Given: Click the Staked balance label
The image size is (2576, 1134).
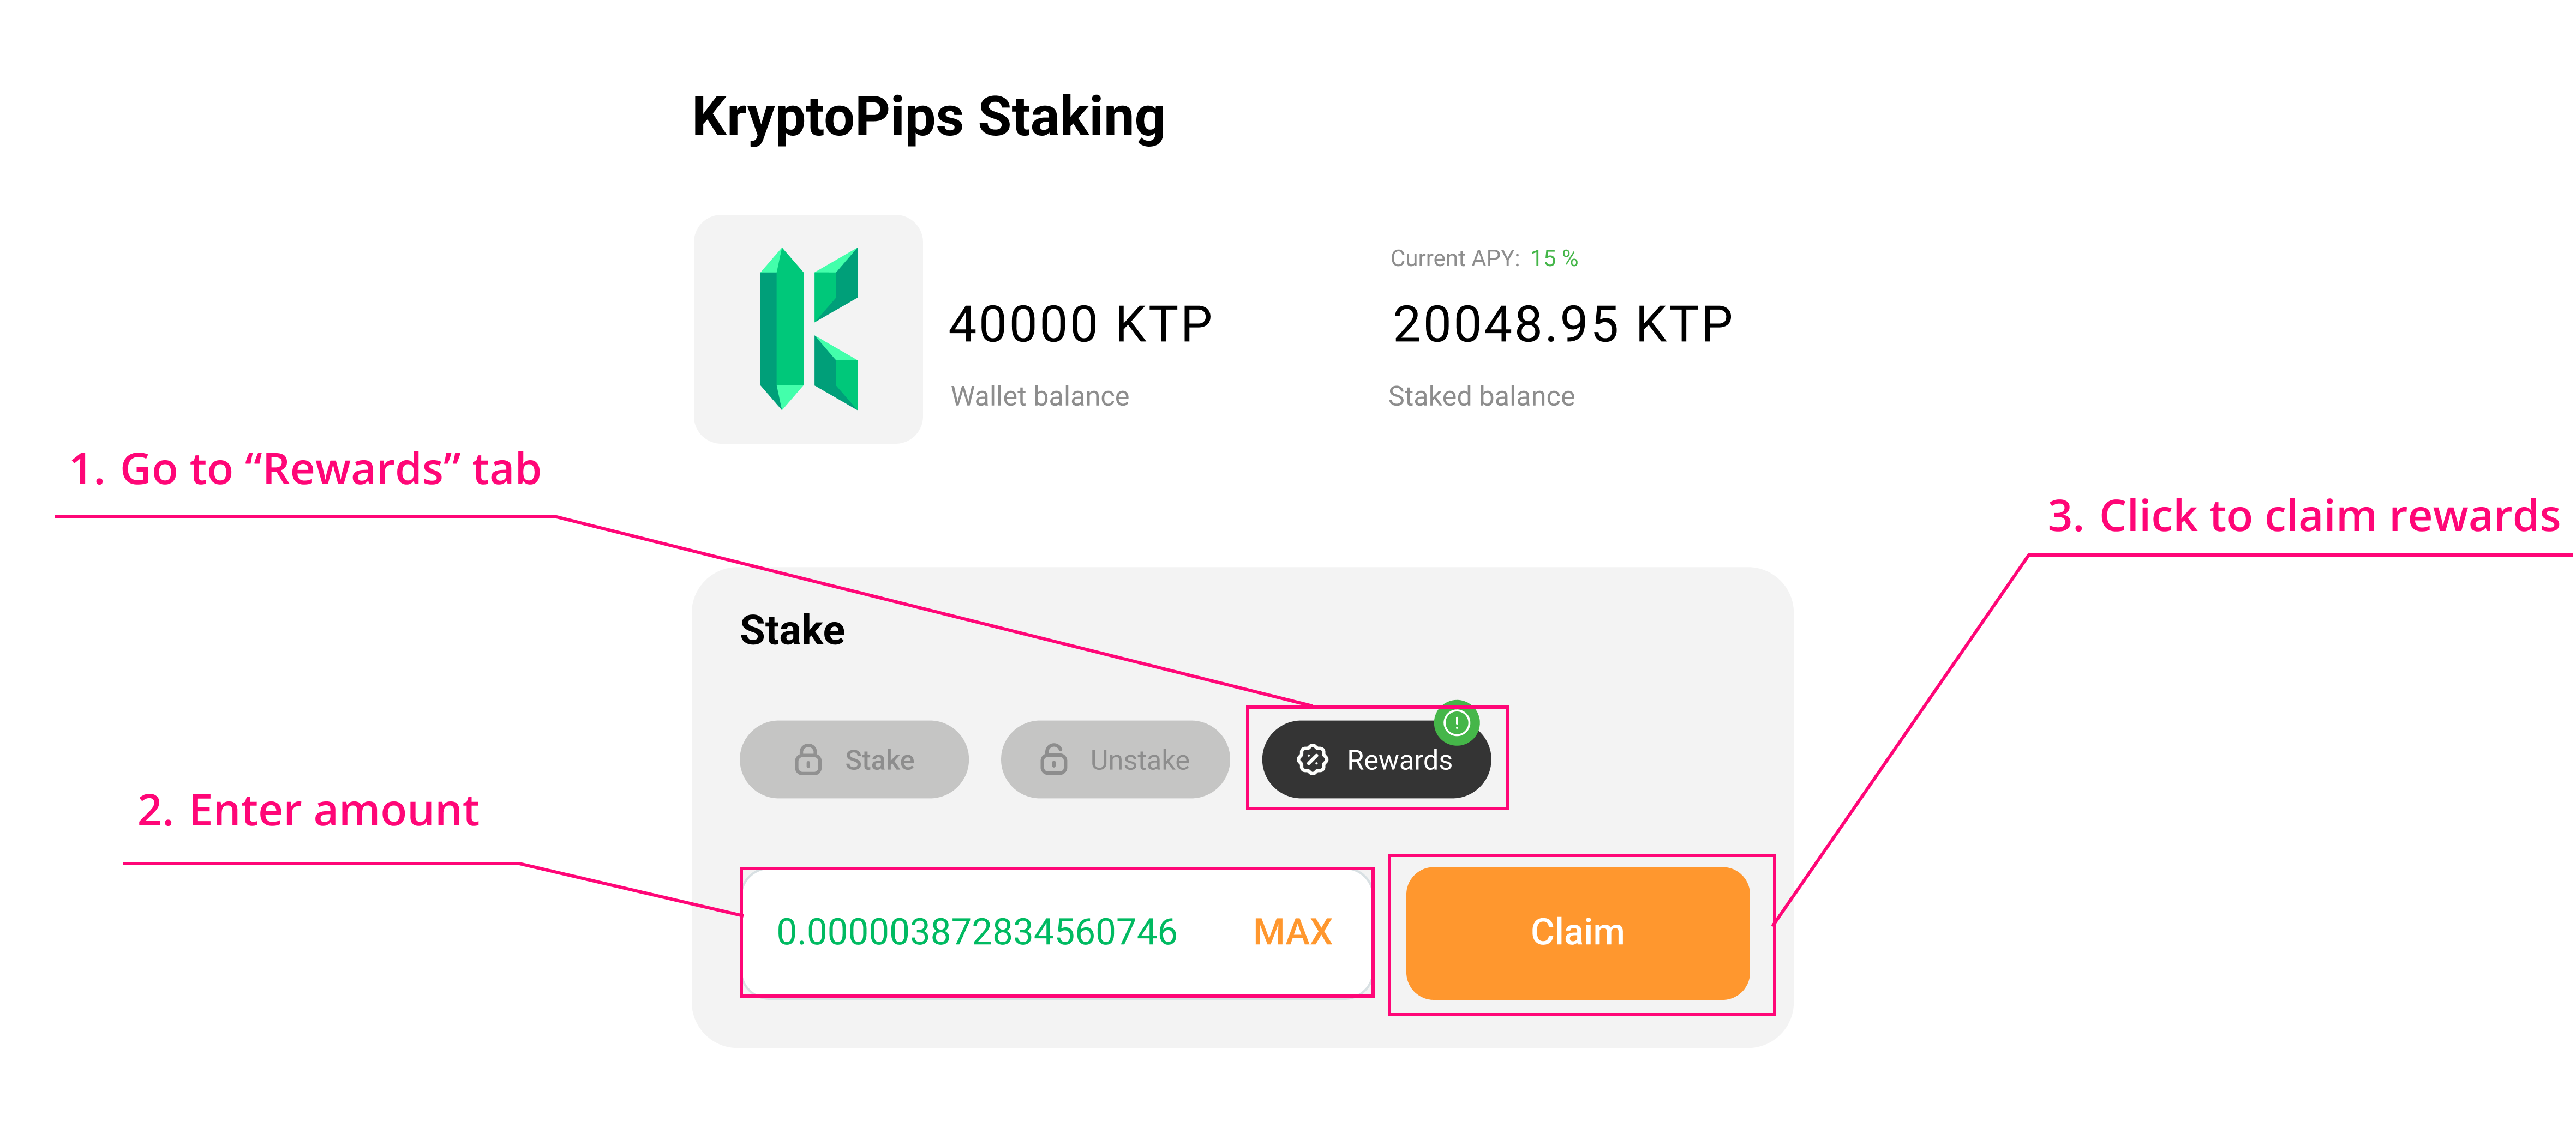Looking at the screenshot, I should pos(1481,397).
